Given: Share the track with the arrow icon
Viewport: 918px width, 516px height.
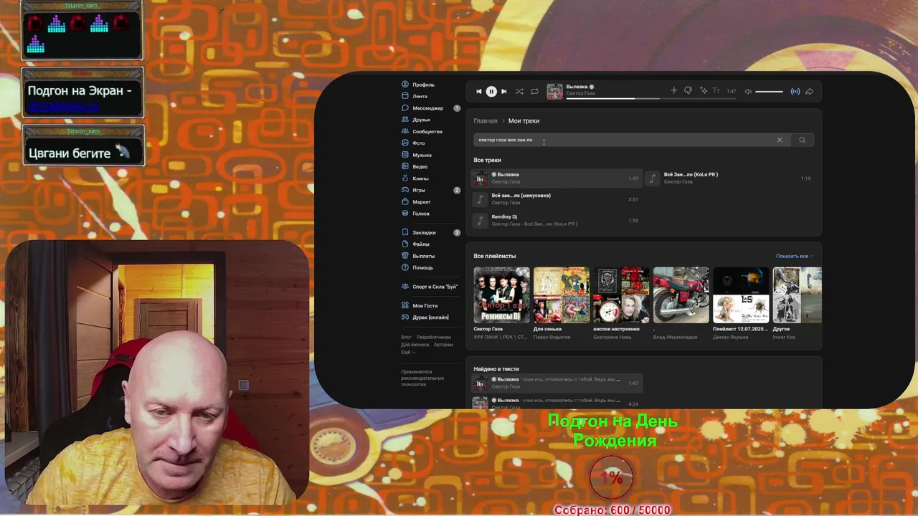Looking at the screenshot, I should coord(810,91).
